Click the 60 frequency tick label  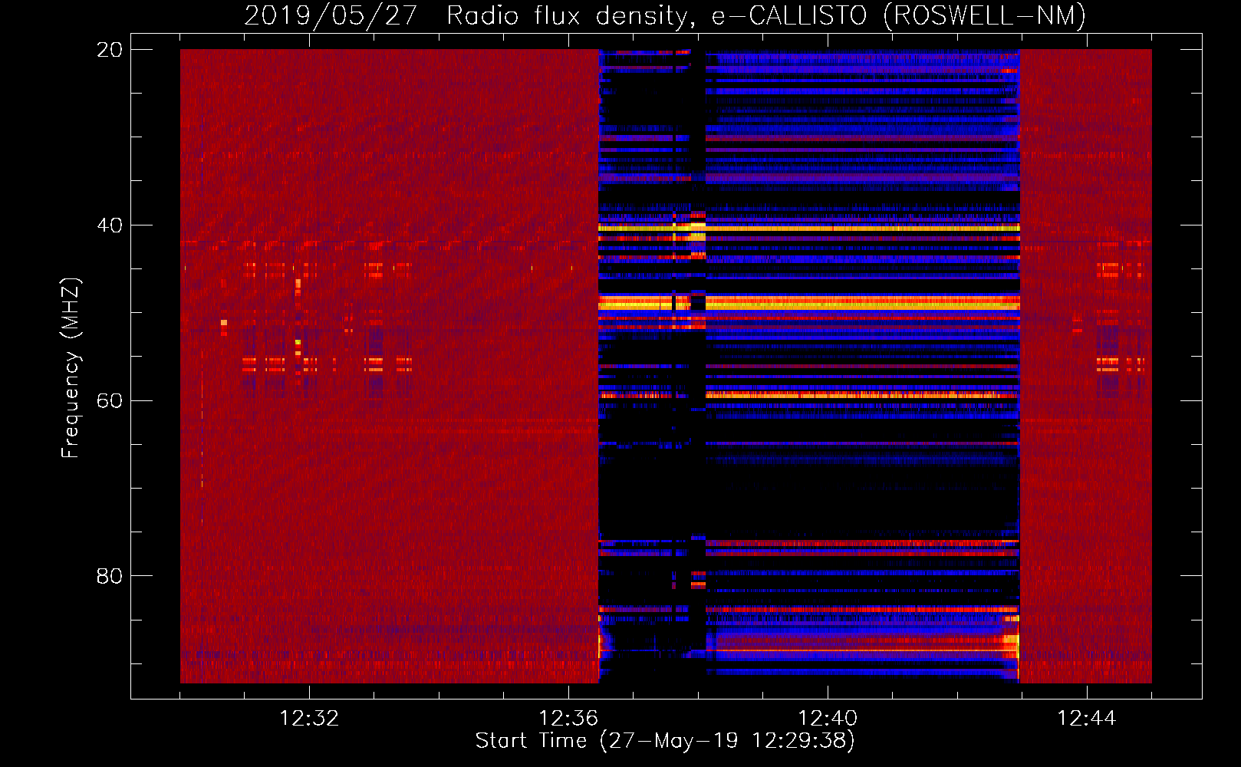point(110,400)
